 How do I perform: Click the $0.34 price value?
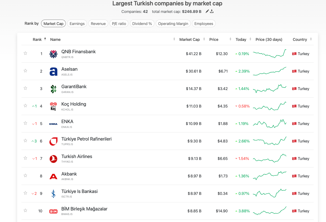223,194
